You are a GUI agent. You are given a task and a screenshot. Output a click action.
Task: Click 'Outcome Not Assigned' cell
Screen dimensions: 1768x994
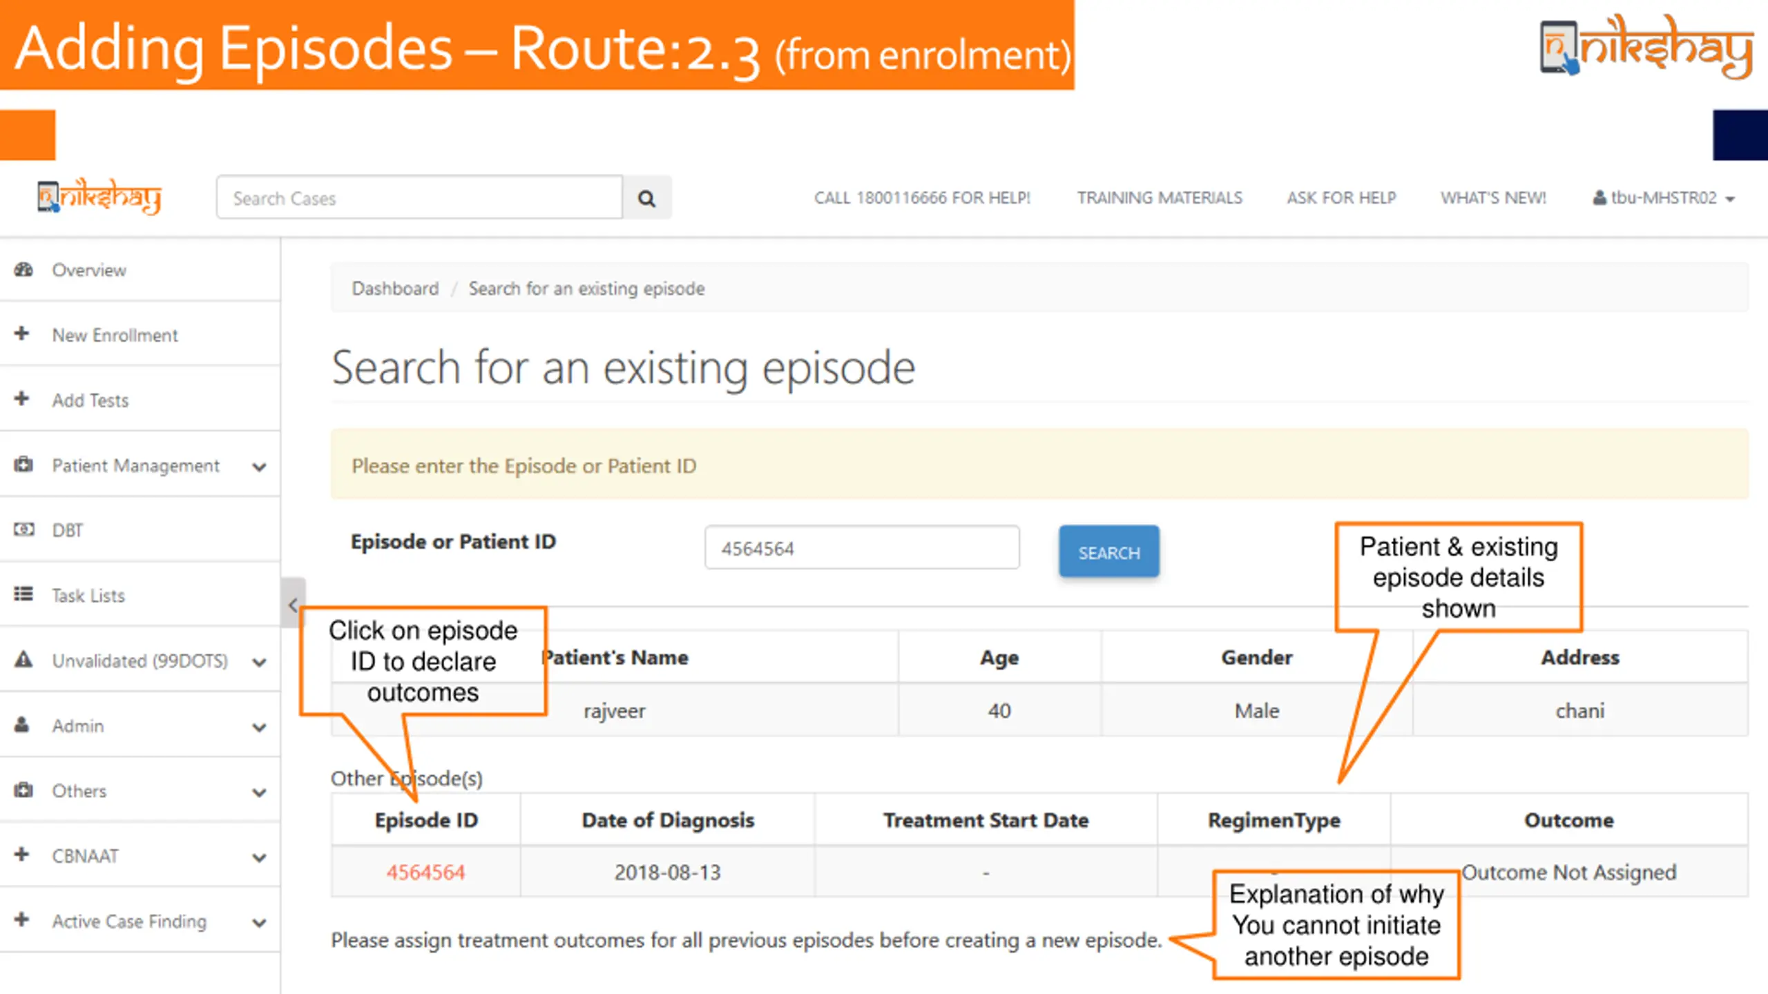[x=1569, y=873]
